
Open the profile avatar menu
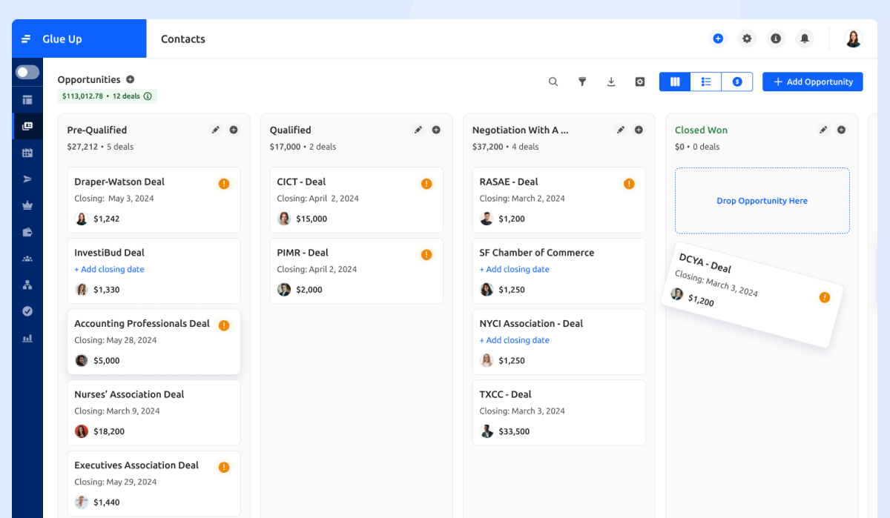click(x=853, y=38)
